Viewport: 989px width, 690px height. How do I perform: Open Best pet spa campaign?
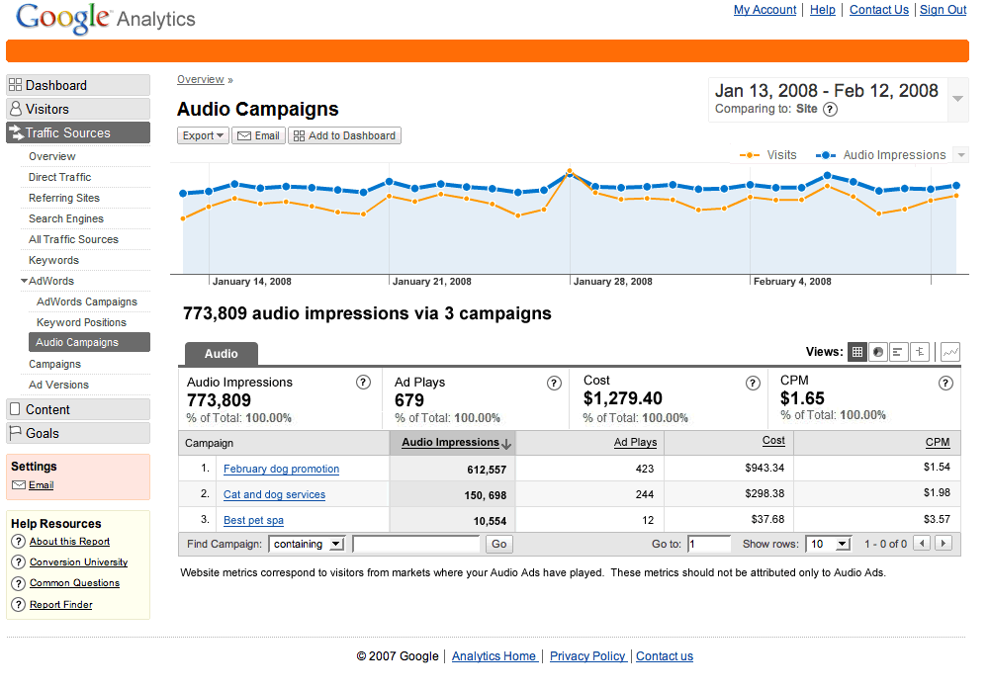253,520
